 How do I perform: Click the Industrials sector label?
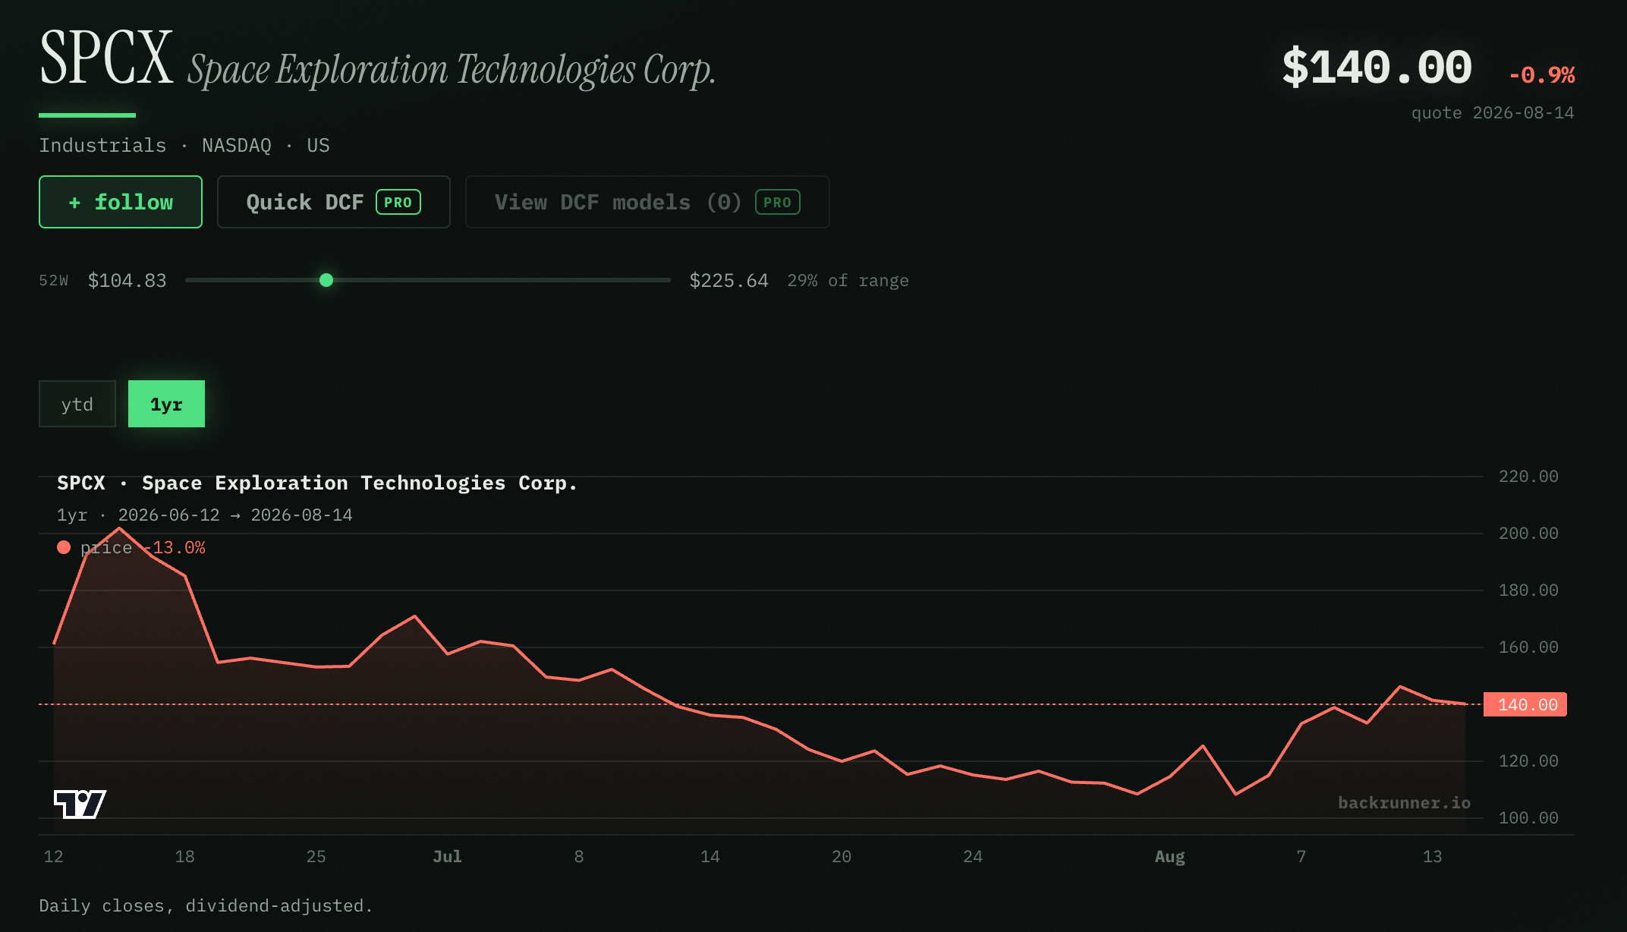pos(102,145)
